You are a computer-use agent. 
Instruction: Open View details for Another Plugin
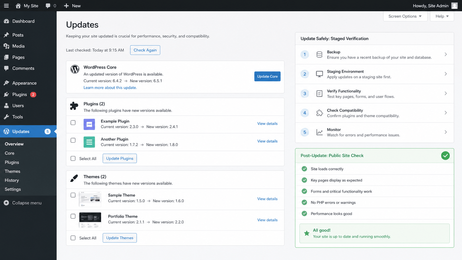(x=267, y=141)
